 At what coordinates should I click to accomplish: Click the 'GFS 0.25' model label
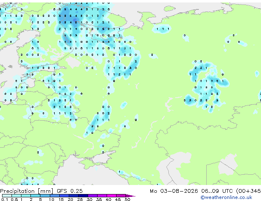point(70,191)
